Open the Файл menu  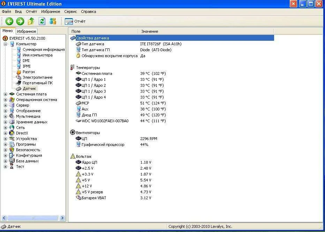tap(6, 11)
